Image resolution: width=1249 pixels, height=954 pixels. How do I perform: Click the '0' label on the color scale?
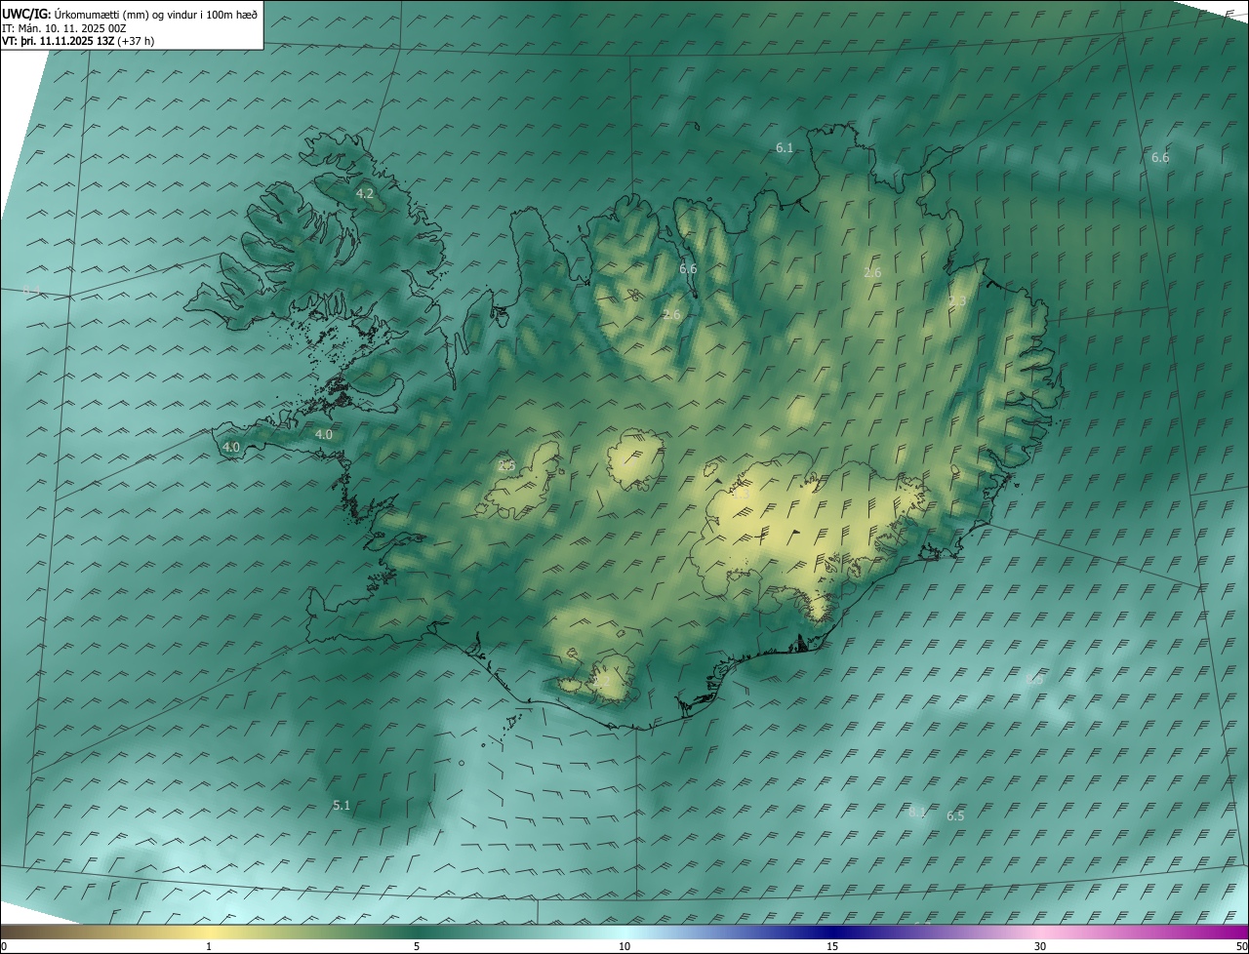(4, 946)
